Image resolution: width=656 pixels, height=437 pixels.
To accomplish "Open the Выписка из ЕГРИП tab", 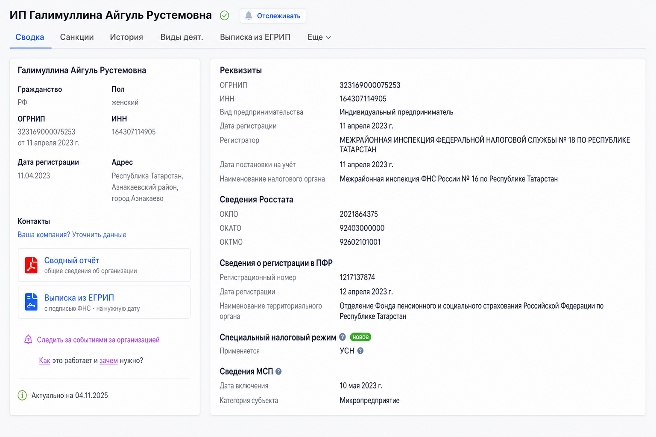I will pos(255,37).
